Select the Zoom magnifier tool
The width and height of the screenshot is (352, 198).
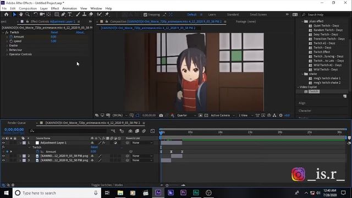coord(28,15)
